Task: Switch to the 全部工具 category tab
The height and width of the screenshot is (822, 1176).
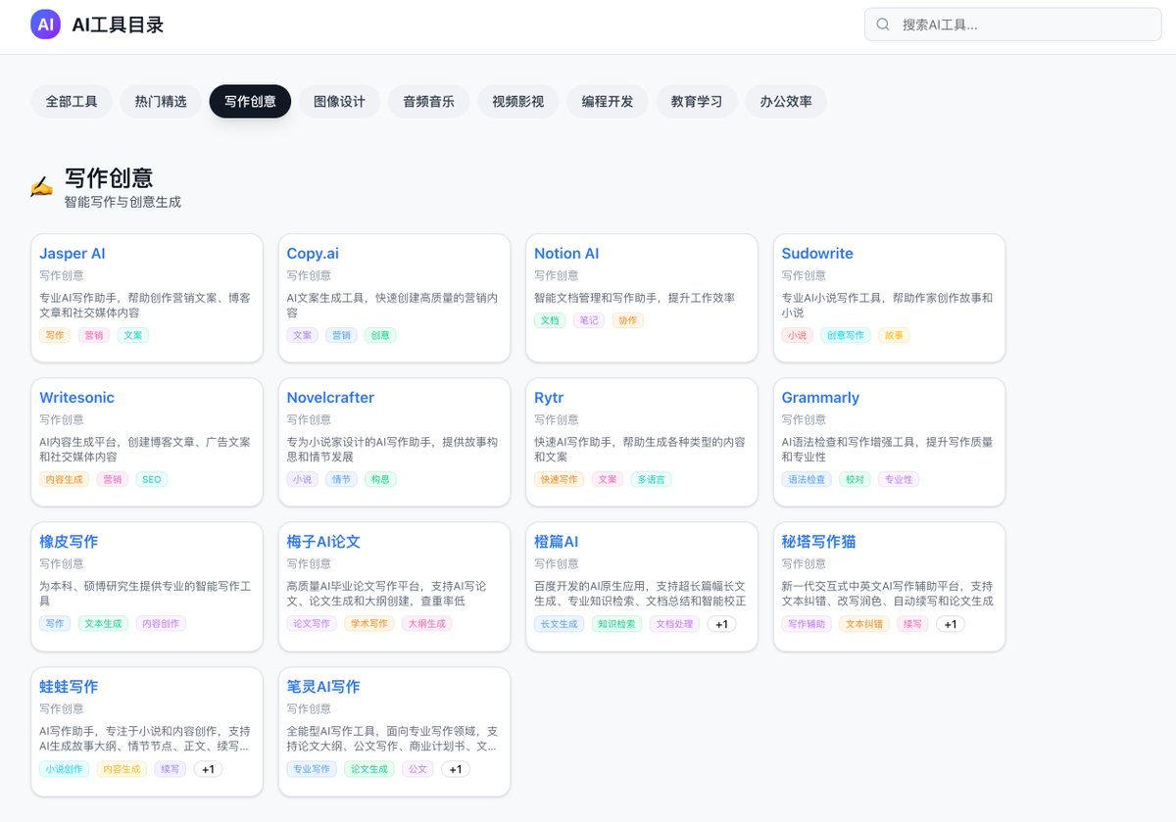Action: click(72, 101)
